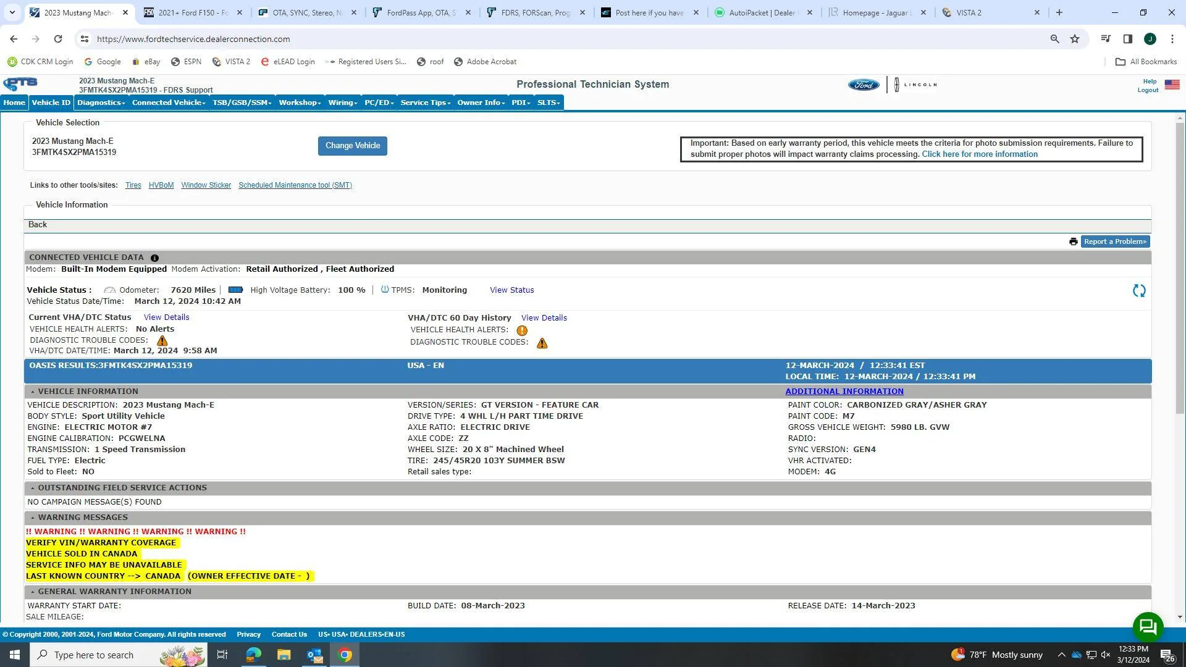
Task: Open the Diagnostics dropdown menu
Action: pos(101,103)
